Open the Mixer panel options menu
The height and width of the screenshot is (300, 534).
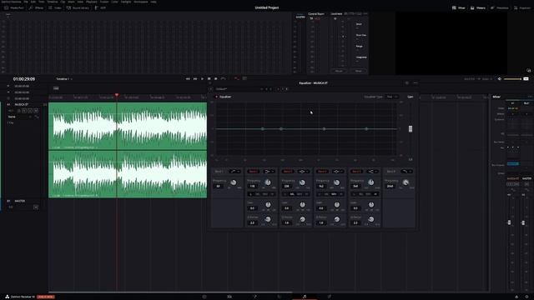(530, 97)
